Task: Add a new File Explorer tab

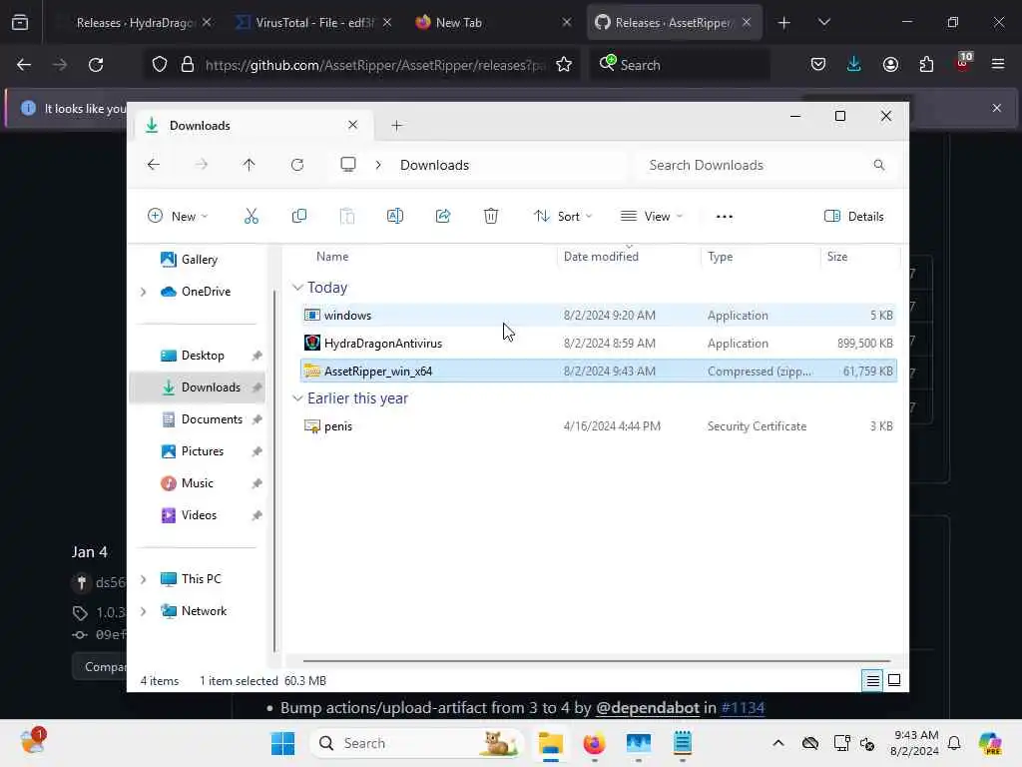Action: (396, 125)
